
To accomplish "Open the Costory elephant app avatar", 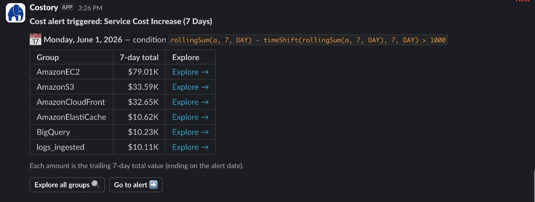I will click(15, 13).
